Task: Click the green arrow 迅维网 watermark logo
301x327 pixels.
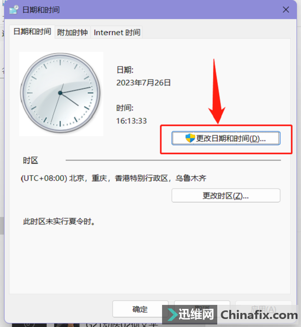Action: 173,314
